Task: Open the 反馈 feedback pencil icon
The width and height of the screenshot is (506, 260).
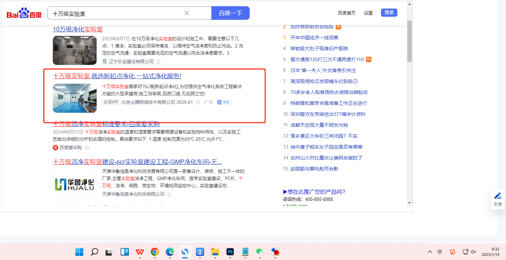Action: (497, 199)
